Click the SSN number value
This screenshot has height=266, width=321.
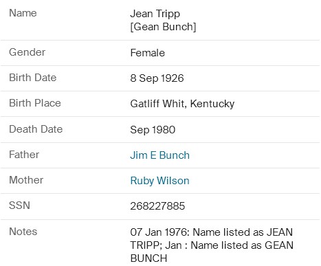click(x=157, y=206)
